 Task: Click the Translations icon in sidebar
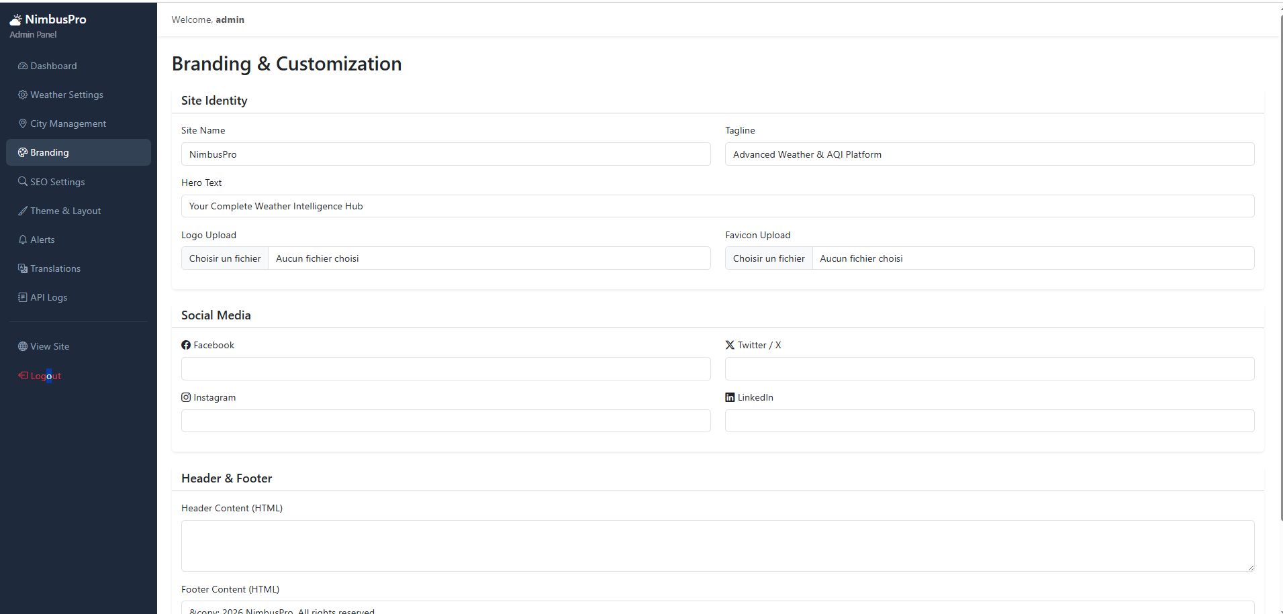[23, 268]
